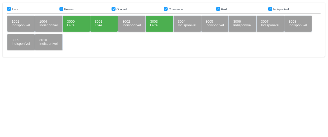Uncheck the Livre filter checkbox
Viewport: 328px width, 137px height.
tap(9, 9)
